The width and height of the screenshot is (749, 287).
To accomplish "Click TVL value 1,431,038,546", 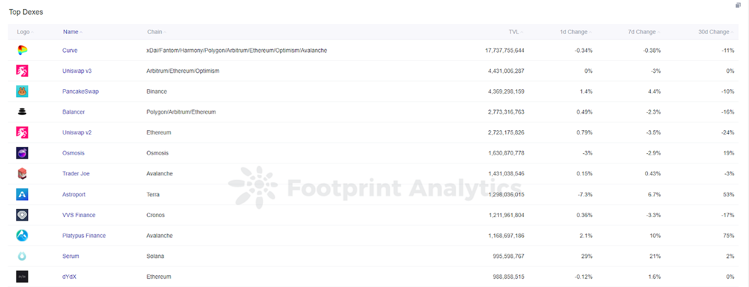I will [506, 174].
